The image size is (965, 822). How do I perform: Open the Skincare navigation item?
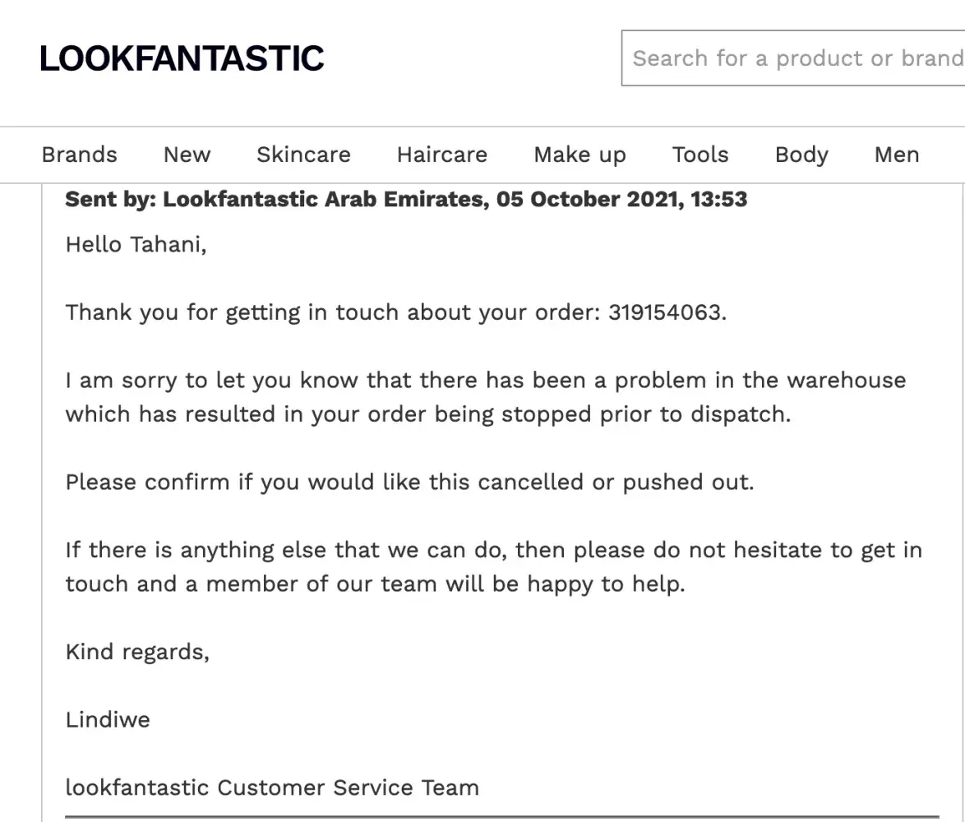tap(303, 155)
